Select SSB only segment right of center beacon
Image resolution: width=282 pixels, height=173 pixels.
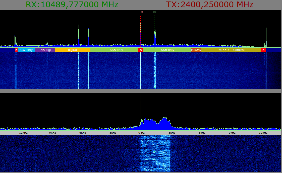click(167, 50)
